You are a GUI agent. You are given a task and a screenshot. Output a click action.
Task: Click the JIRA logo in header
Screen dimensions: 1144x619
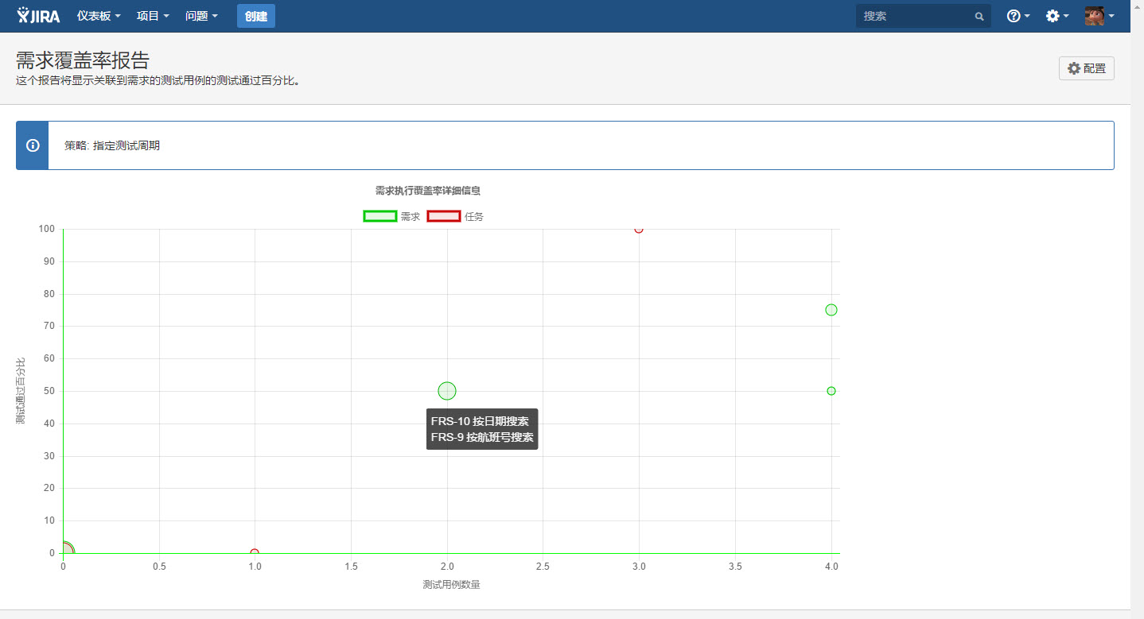click(38, 16)
